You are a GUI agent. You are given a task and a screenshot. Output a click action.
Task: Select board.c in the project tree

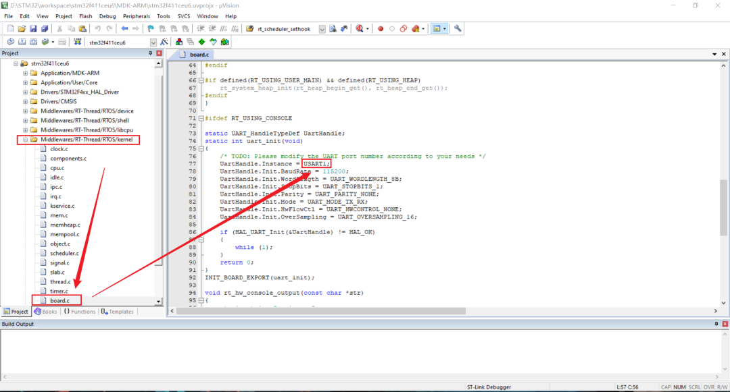click(x=59, y=300)
